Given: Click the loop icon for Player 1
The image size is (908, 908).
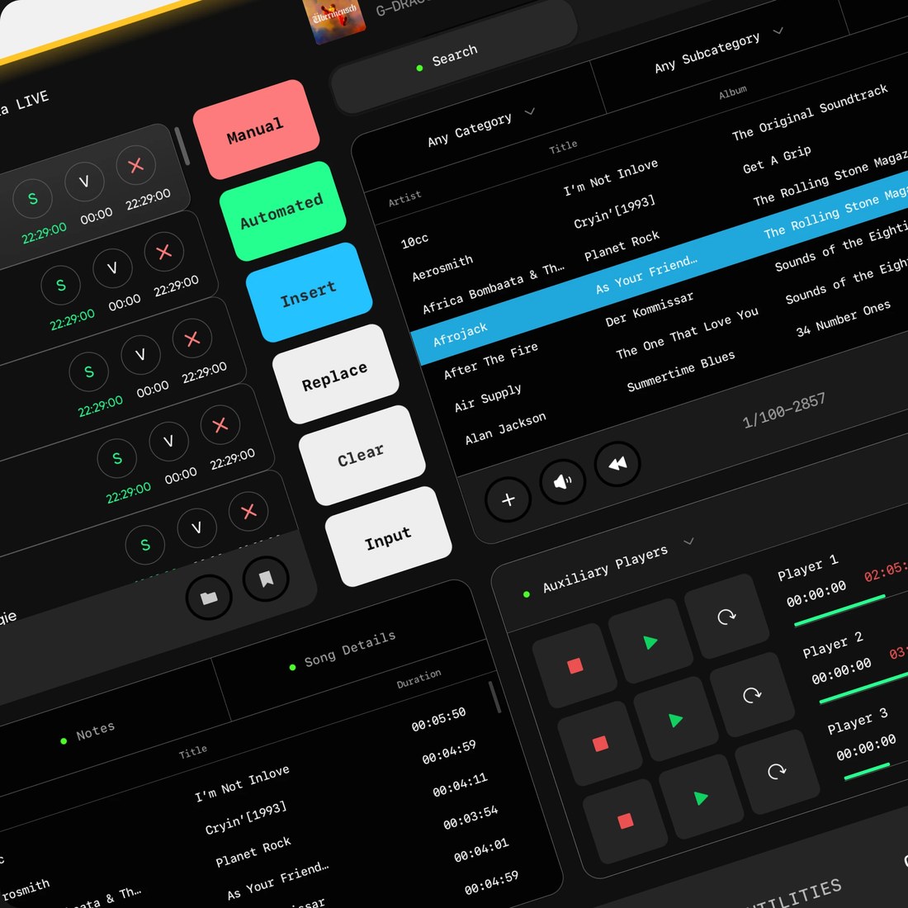Looking at the screenshot, I should click(x=726, y=617).
